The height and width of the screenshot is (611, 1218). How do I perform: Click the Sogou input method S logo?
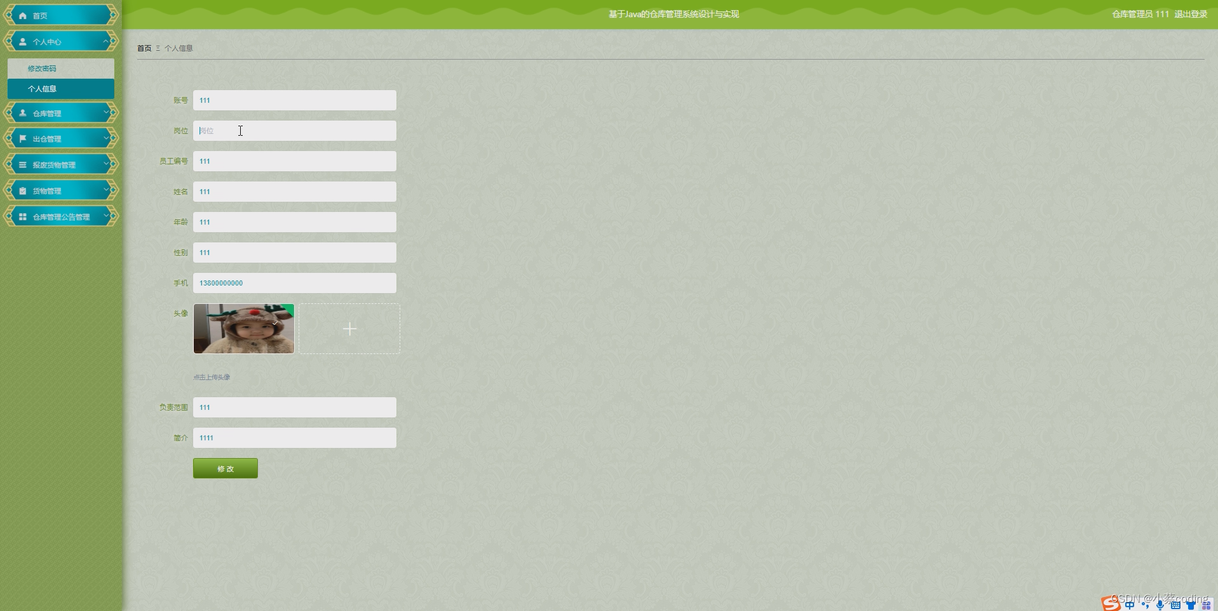(1111, 603)
